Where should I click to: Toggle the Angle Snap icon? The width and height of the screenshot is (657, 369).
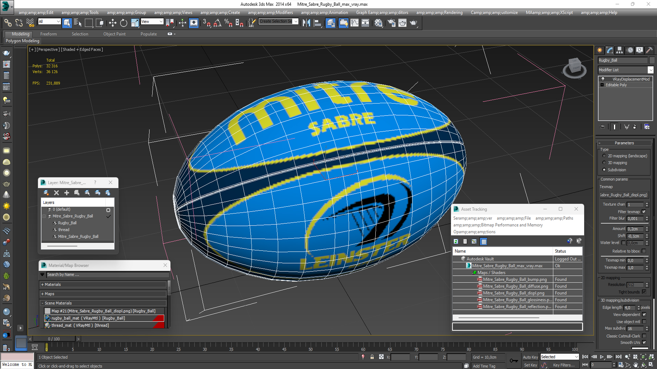click(218, 23)
